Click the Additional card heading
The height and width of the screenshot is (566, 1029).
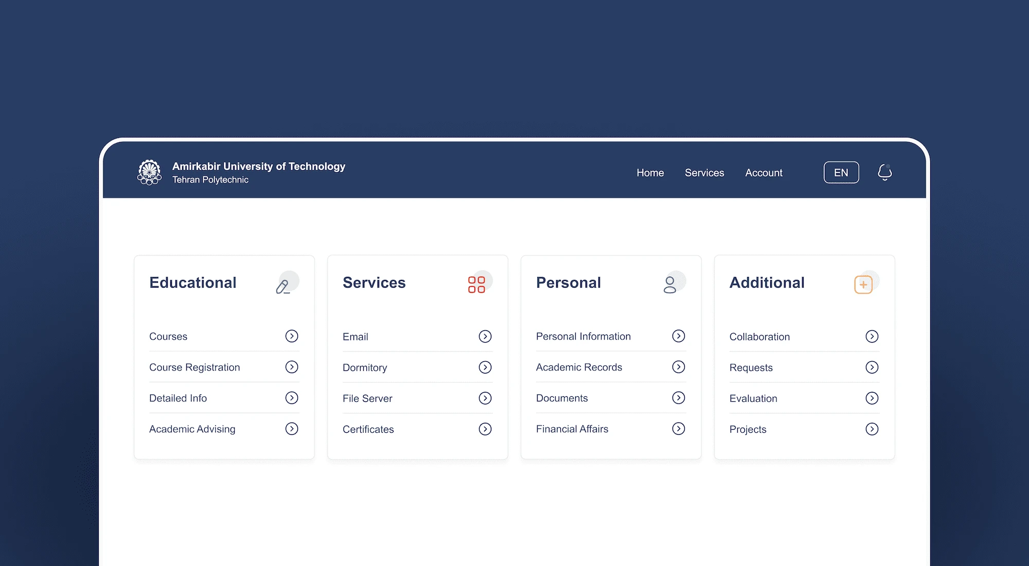point(767,282)
